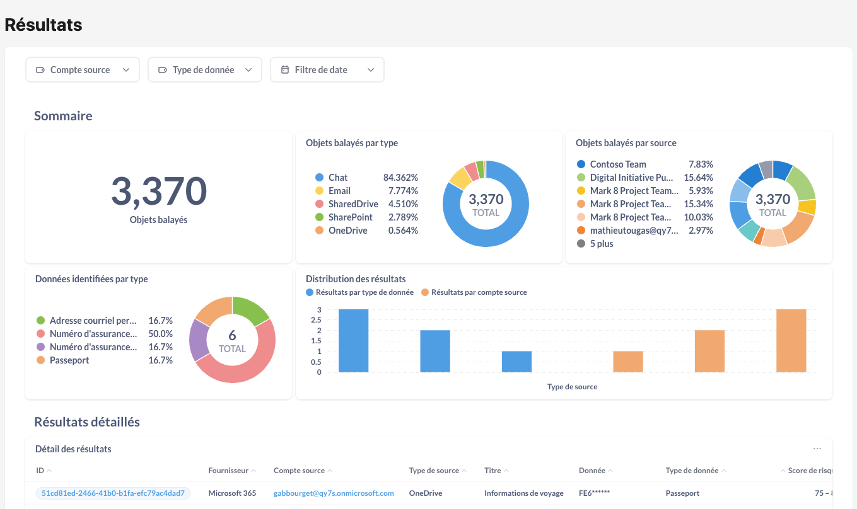Click the tallest blue bar in Distribution chart
The image size is (857, 509).
tap(353, 341)
